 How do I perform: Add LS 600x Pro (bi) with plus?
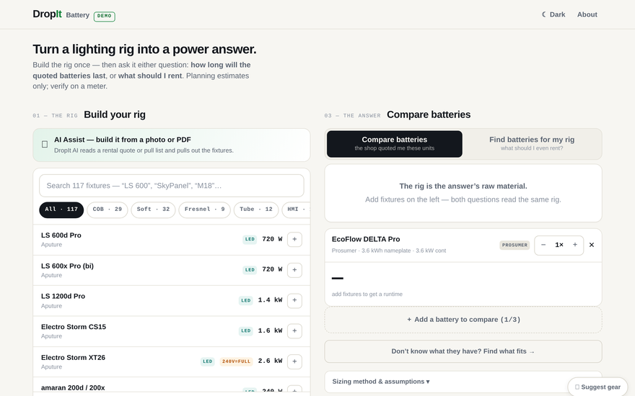(x=294, y=270)
